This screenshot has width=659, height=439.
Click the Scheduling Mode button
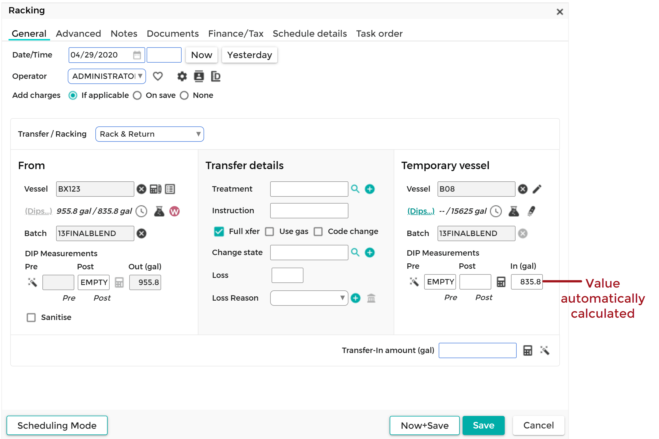57,425
